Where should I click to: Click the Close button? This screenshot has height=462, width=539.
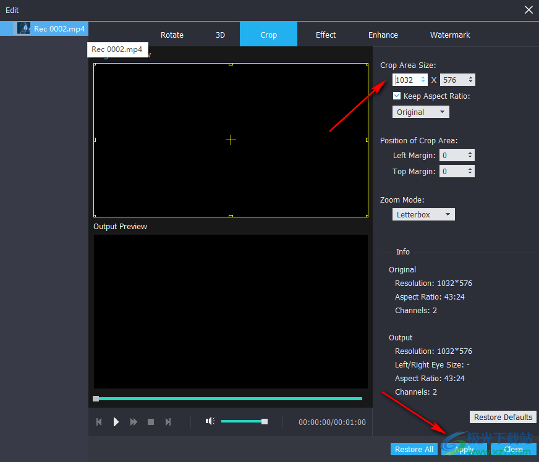(x=513, y=449)
